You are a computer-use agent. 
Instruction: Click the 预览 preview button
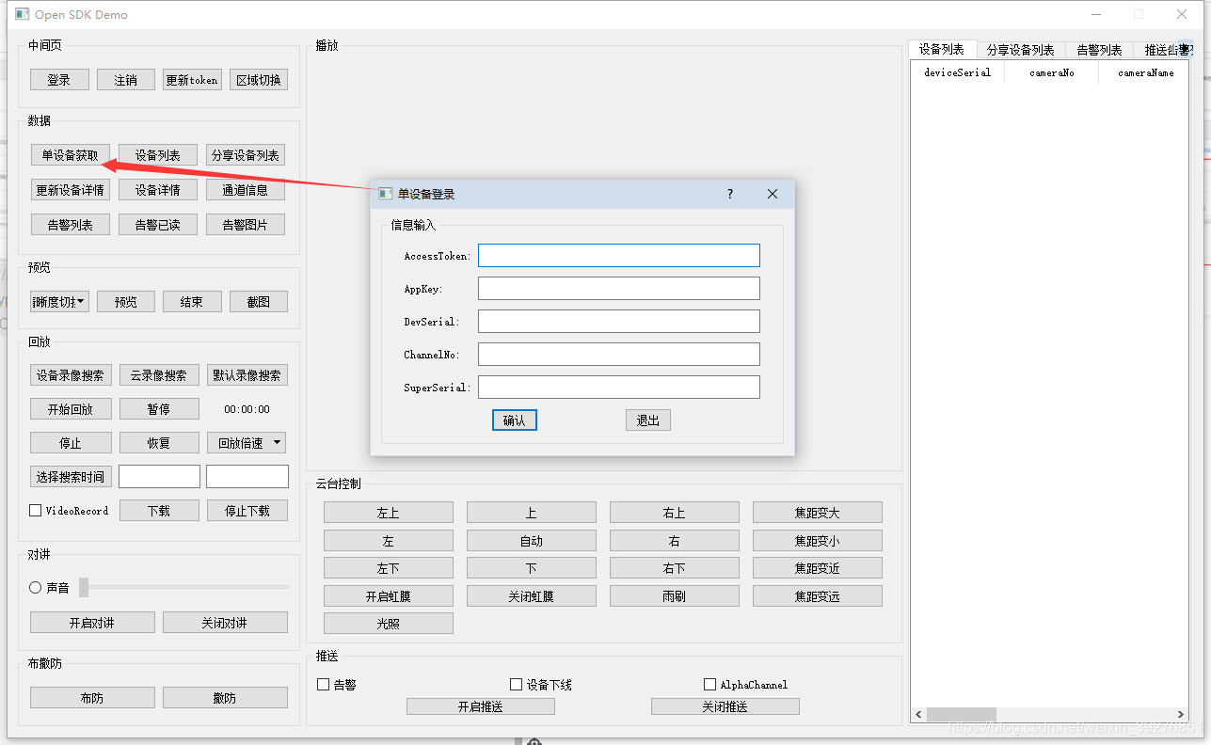click(126, 302)
